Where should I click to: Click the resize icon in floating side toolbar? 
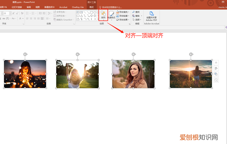pyautogui.click(x=216, y=80)
